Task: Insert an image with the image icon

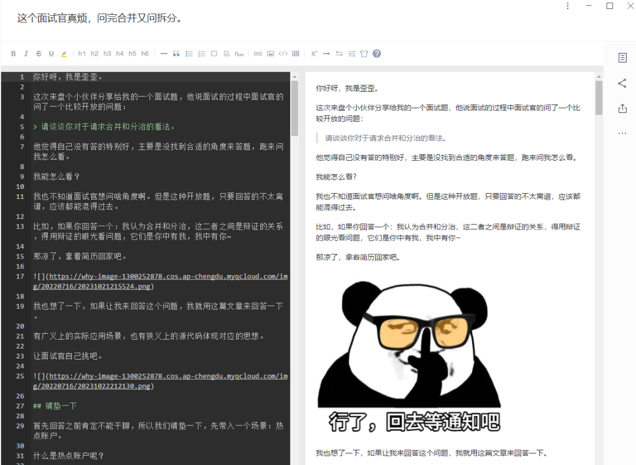Action: (x=270, y=53)
